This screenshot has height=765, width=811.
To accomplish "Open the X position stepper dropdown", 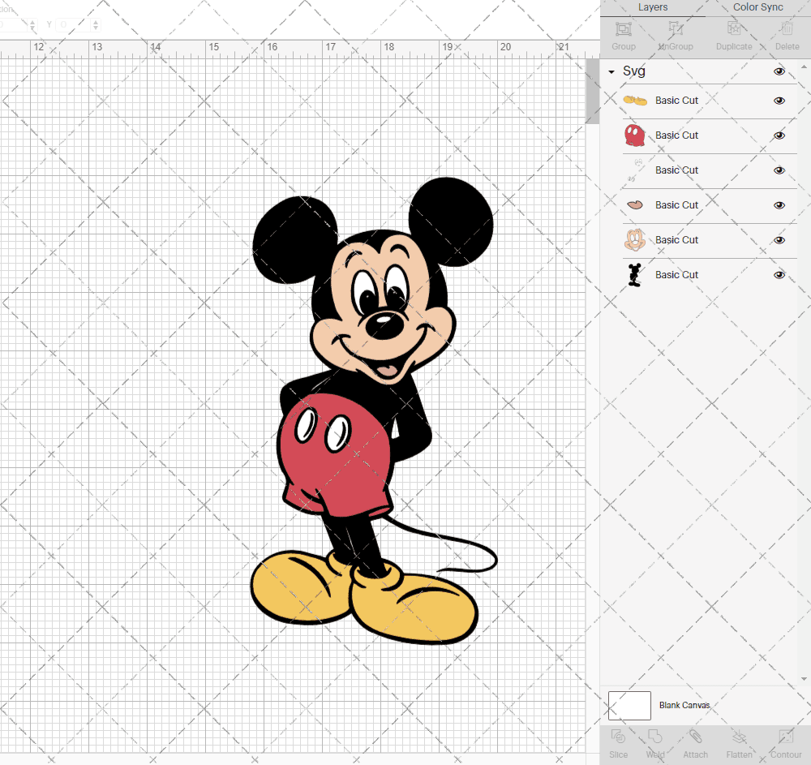I will 32,24.
